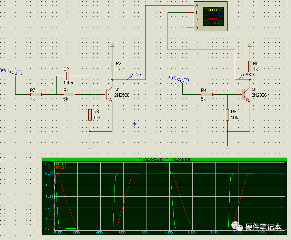This screenshot has width=291, height=240.
Task: Select resistor R3 10k
Action: [x=90, y=114]
